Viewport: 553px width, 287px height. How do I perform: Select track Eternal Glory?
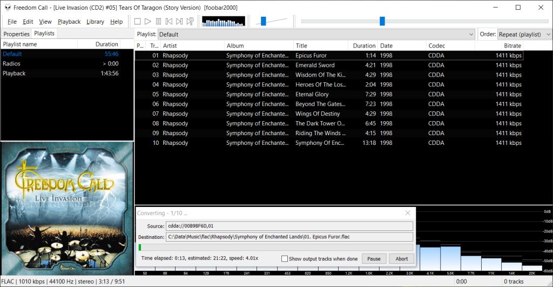[329, 94]
